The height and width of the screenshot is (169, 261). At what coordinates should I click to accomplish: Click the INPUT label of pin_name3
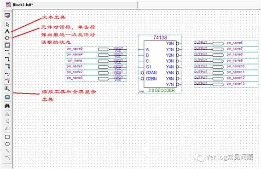pos(118,77)
